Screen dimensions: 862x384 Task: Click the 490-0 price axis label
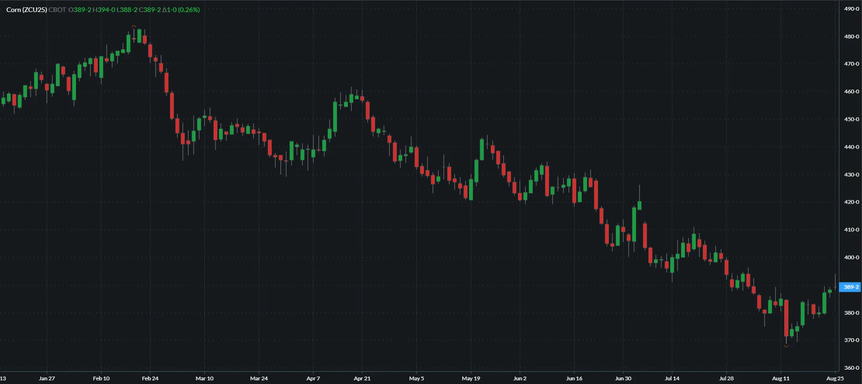(x=851, y=9)
